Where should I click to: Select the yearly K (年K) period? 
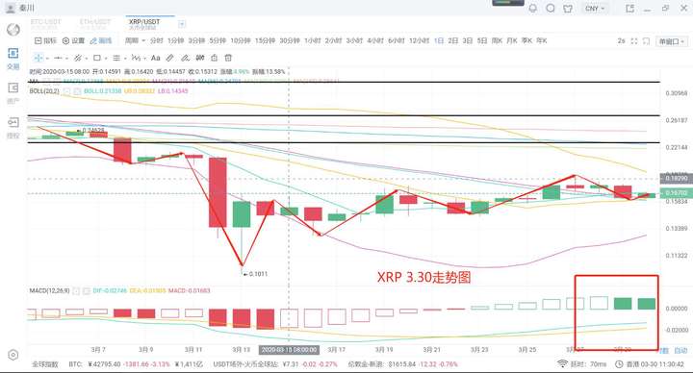[541, 40]
